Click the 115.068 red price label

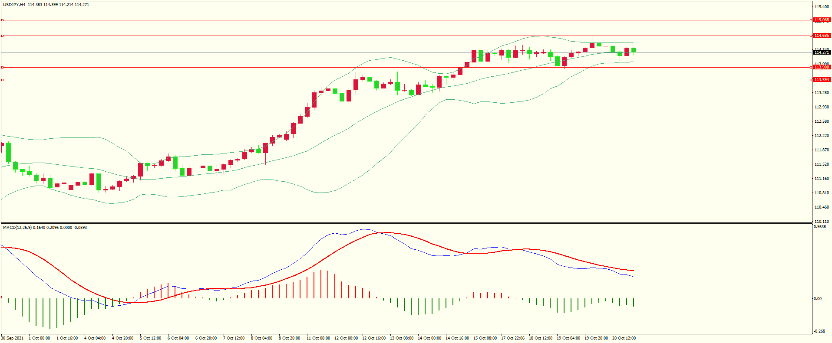[822, 20]
